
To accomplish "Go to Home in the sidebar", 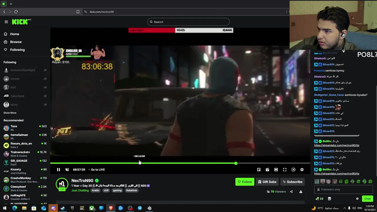I will 14,34.
